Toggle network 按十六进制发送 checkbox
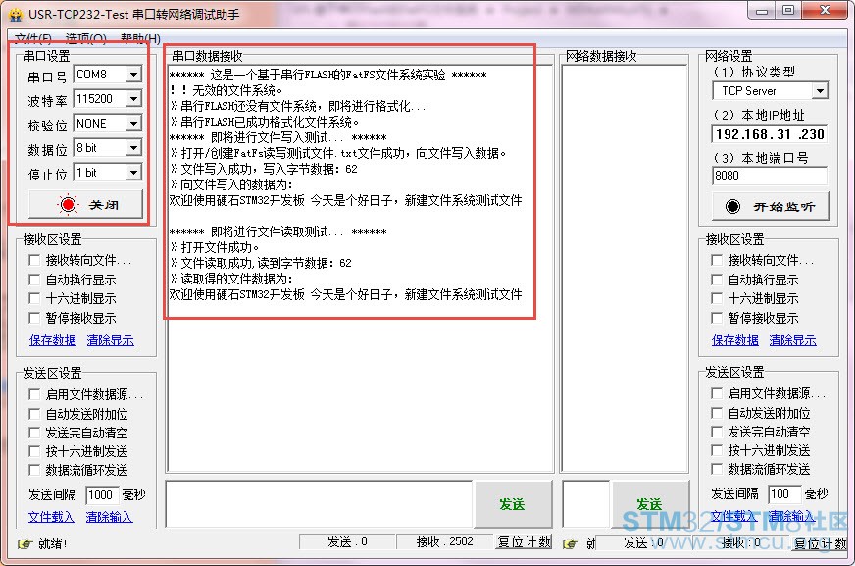Image resolution: width=855 pixels, height=566 pixels. [x=717, y=450]
